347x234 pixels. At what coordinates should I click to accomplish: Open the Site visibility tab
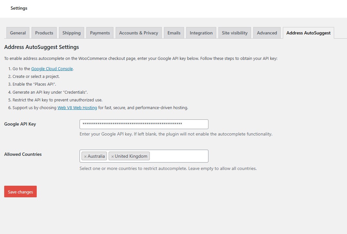(x=234, y=33)
